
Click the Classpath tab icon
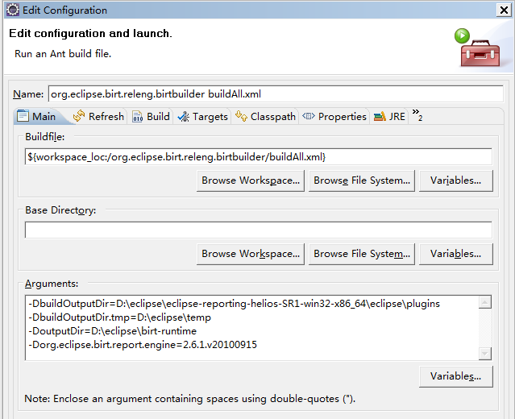pos(242,116)
